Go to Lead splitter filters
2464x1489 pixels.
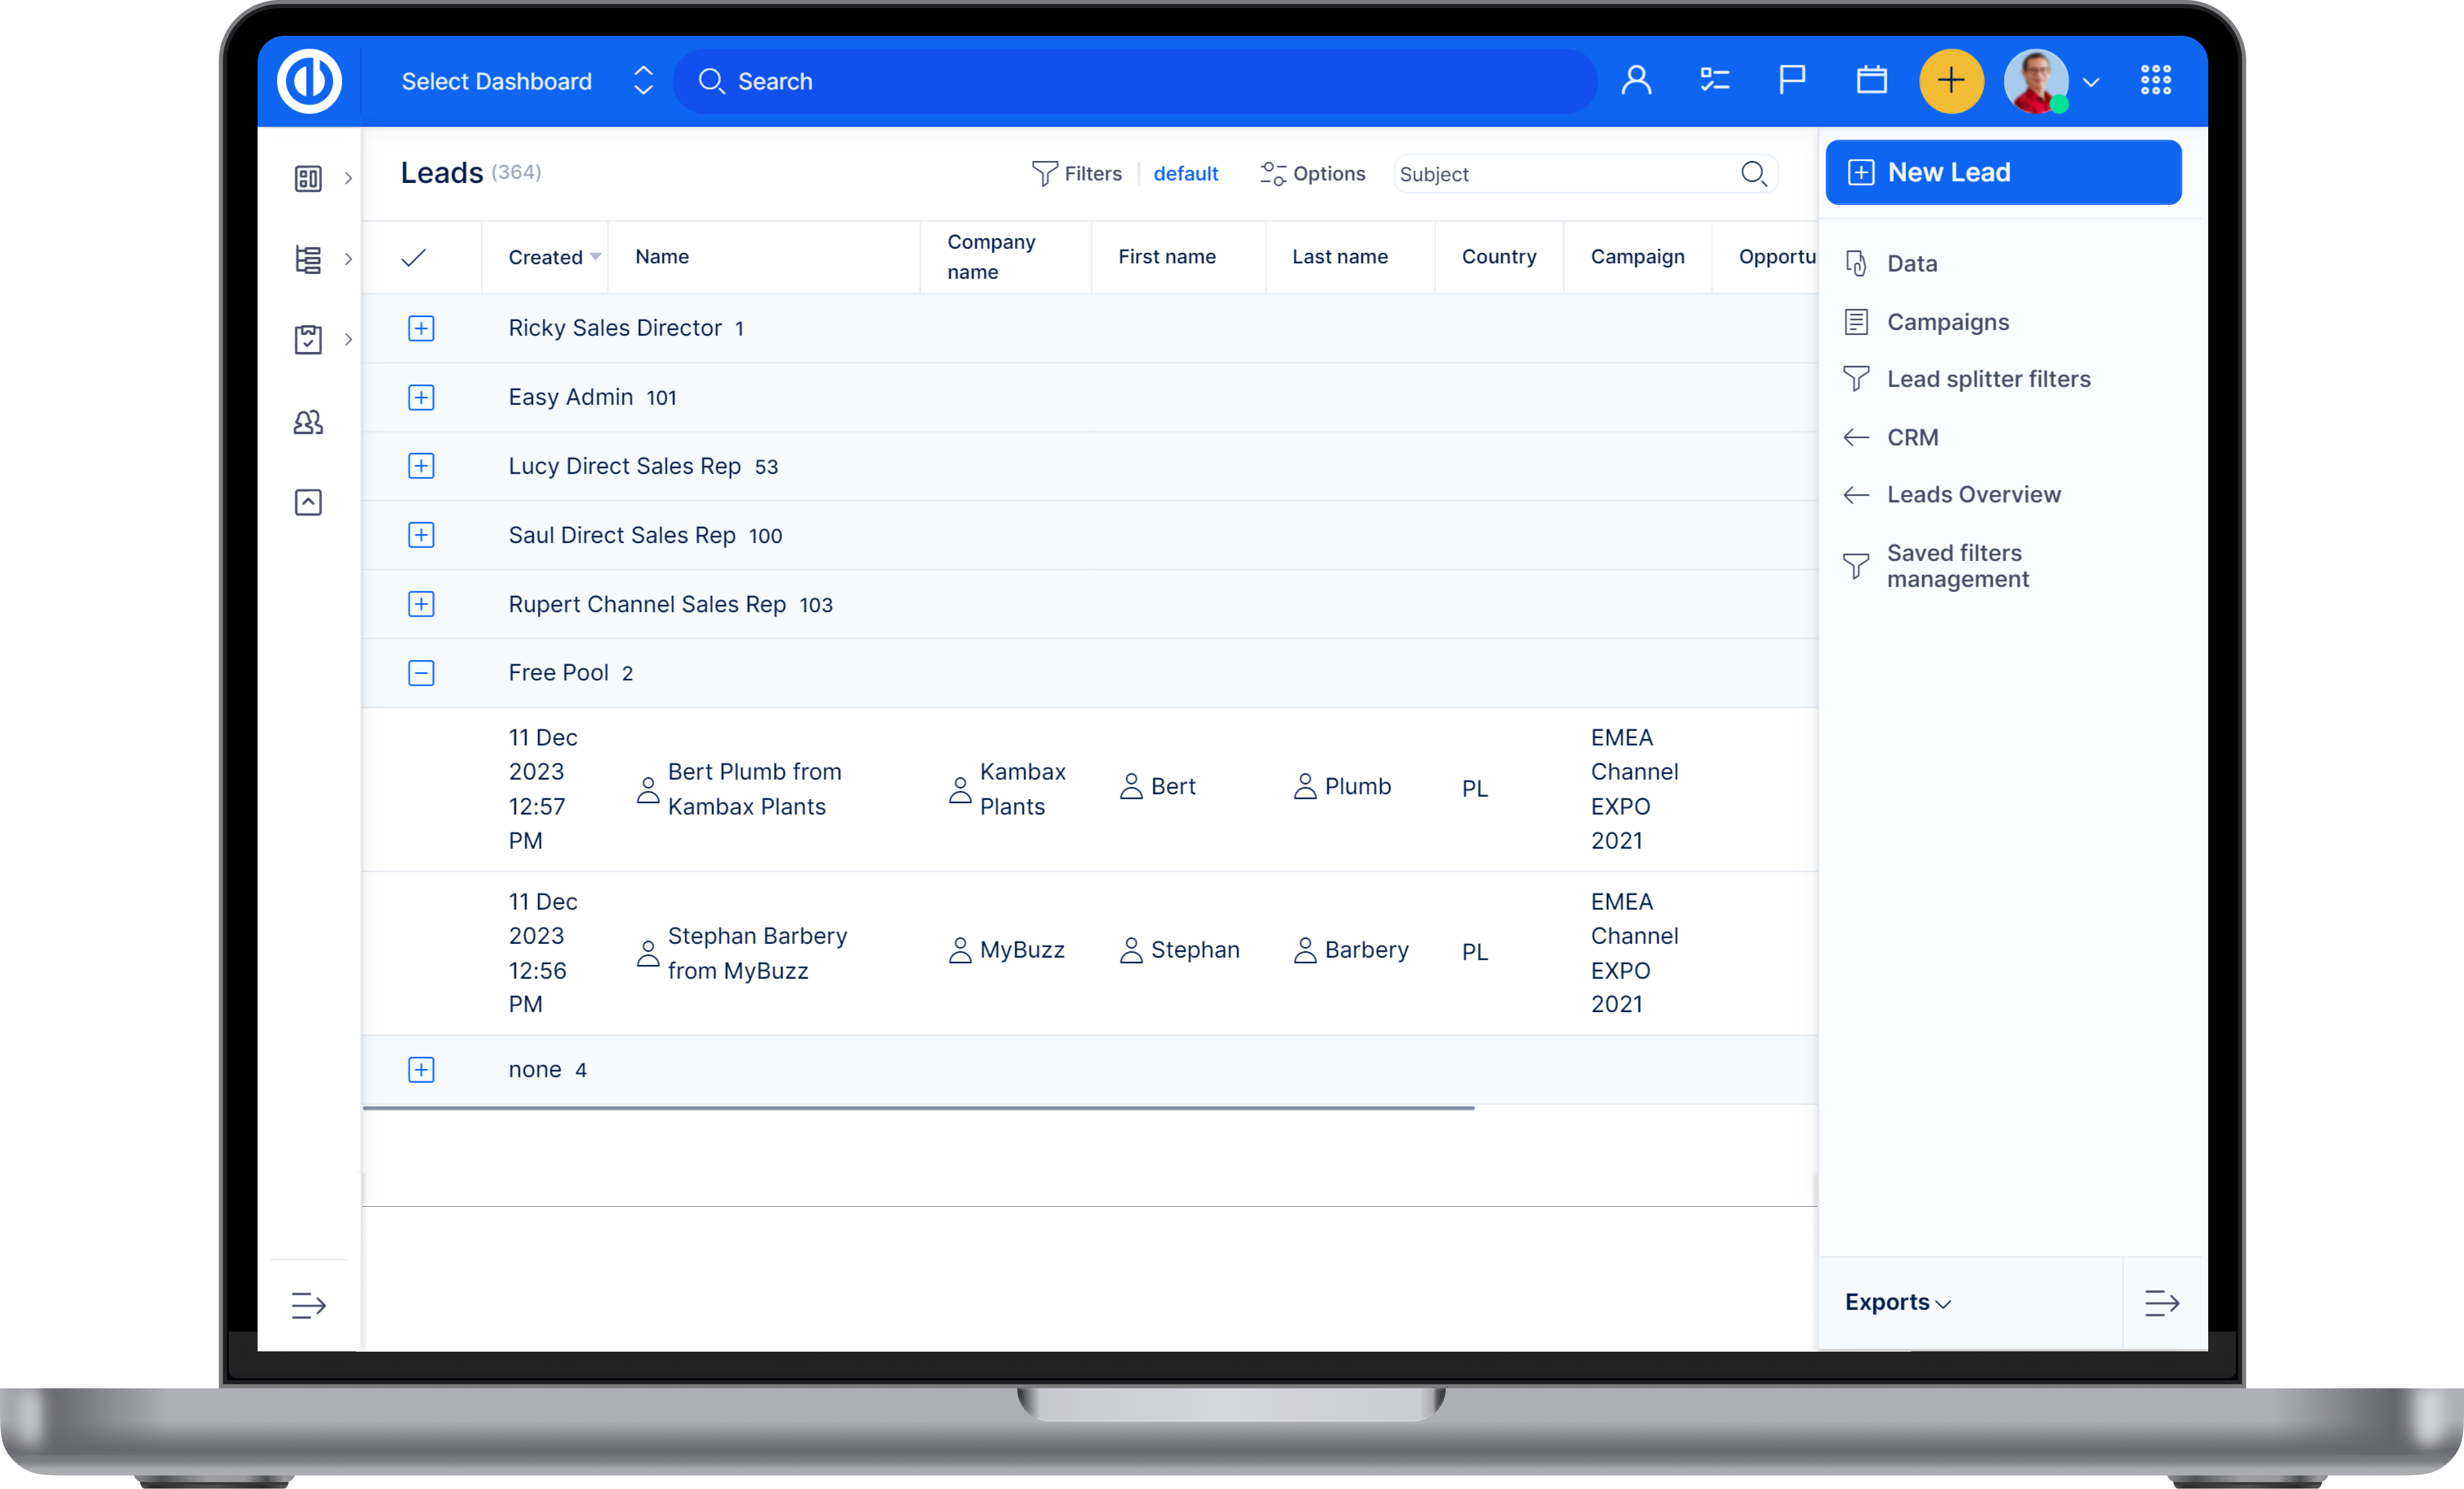(x=1988, y=379)
